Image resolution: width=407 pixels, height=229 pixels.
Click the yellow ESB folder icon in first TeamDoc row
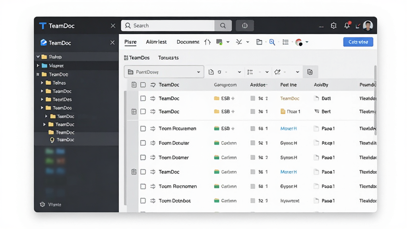pos(217,99)
